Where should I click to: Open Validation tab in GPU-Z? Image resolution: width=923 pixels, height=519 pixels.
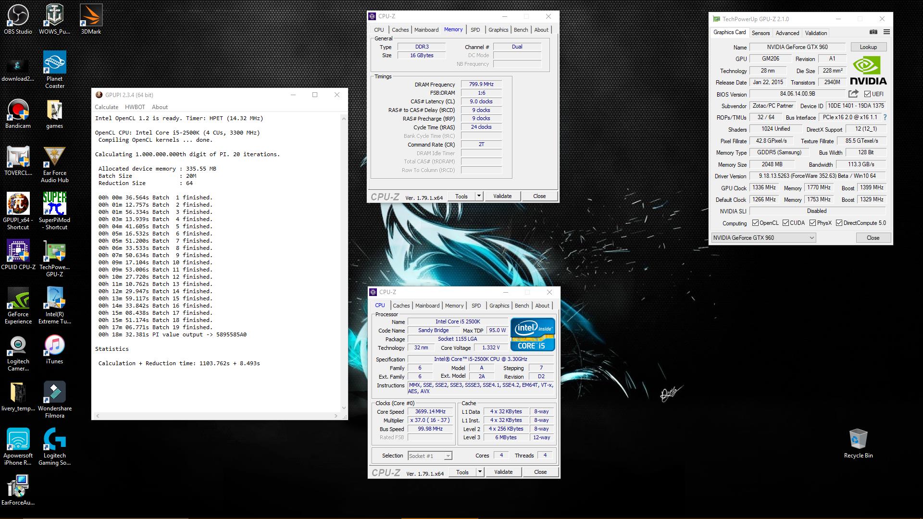coord(816,33)
